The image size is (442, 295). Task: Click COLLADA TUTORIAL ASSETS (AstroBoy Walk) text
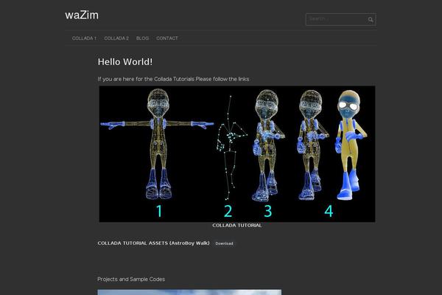154,243
